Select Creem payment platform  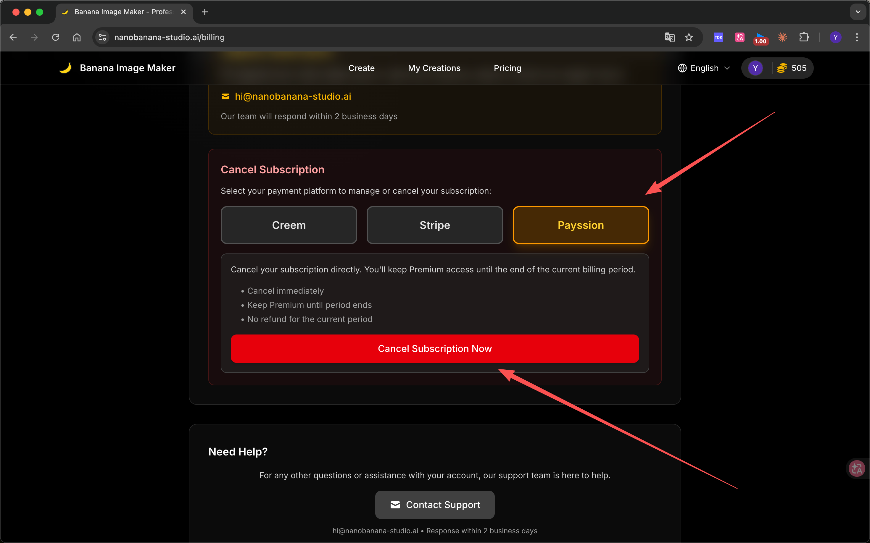[289, 225]
